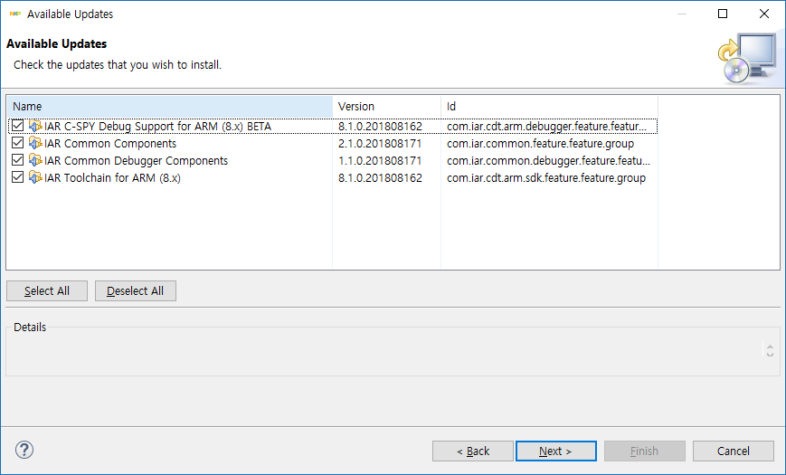Uncheck IAR C-SPY Debug Support for ARM
This screenshot has width=786, height=475.
coord(17,127)
